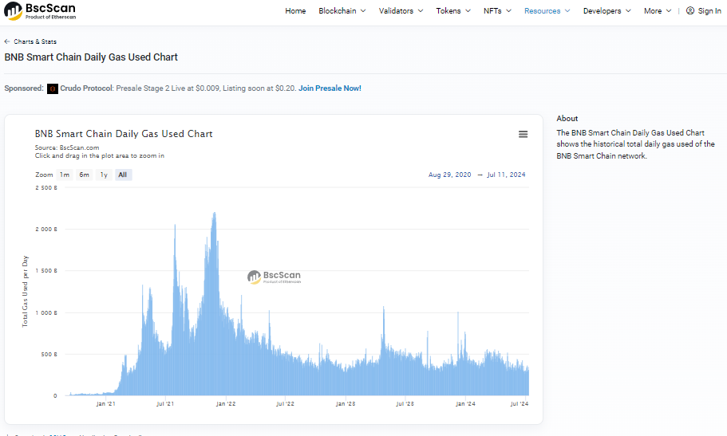Screen dimensions: 727x436
Task: Expand the Tokens dropdown menu
Action: 452,11
